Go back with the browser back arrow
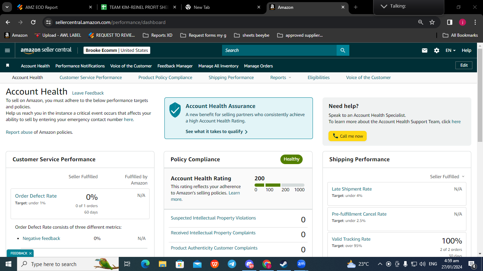 pyautogui.click(x=8, y=22)
